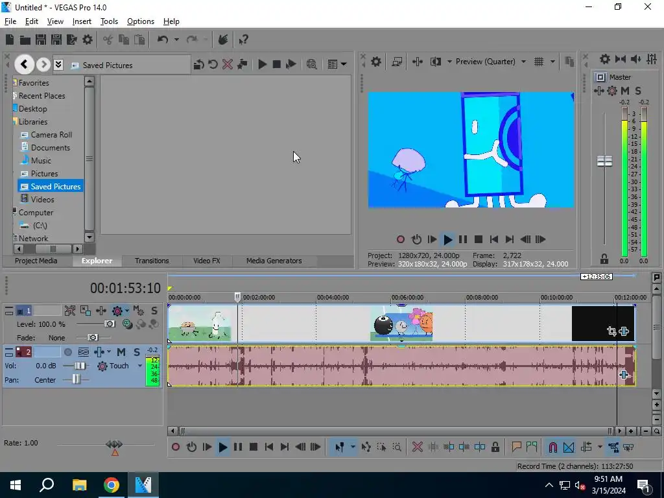Toggle Auto Preview in the Explorer toolbar
This screenshot has height=498, width=664.
point(290,64)
